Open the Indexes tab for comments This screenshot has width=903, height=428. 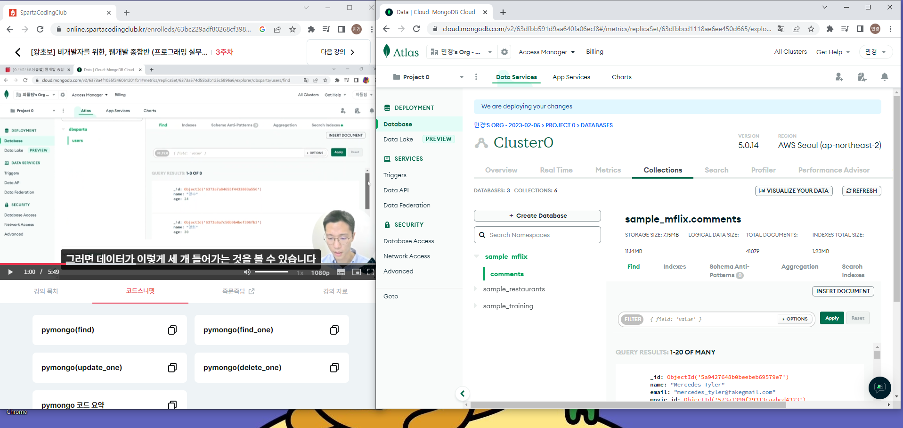[675, 267]
